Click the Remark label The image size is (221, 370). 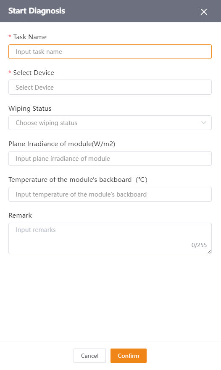[x=20, y=216]
